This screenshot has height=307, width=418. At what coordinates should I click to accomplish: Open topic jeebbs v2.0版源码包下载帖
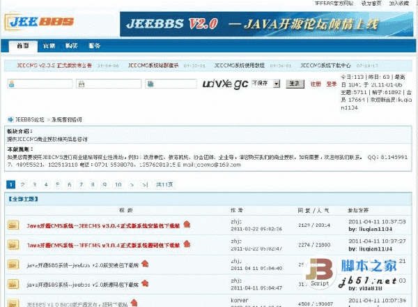(83, 285)
